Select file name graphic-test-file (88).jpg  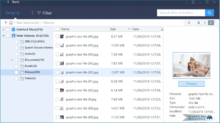[x=82, y=117]
